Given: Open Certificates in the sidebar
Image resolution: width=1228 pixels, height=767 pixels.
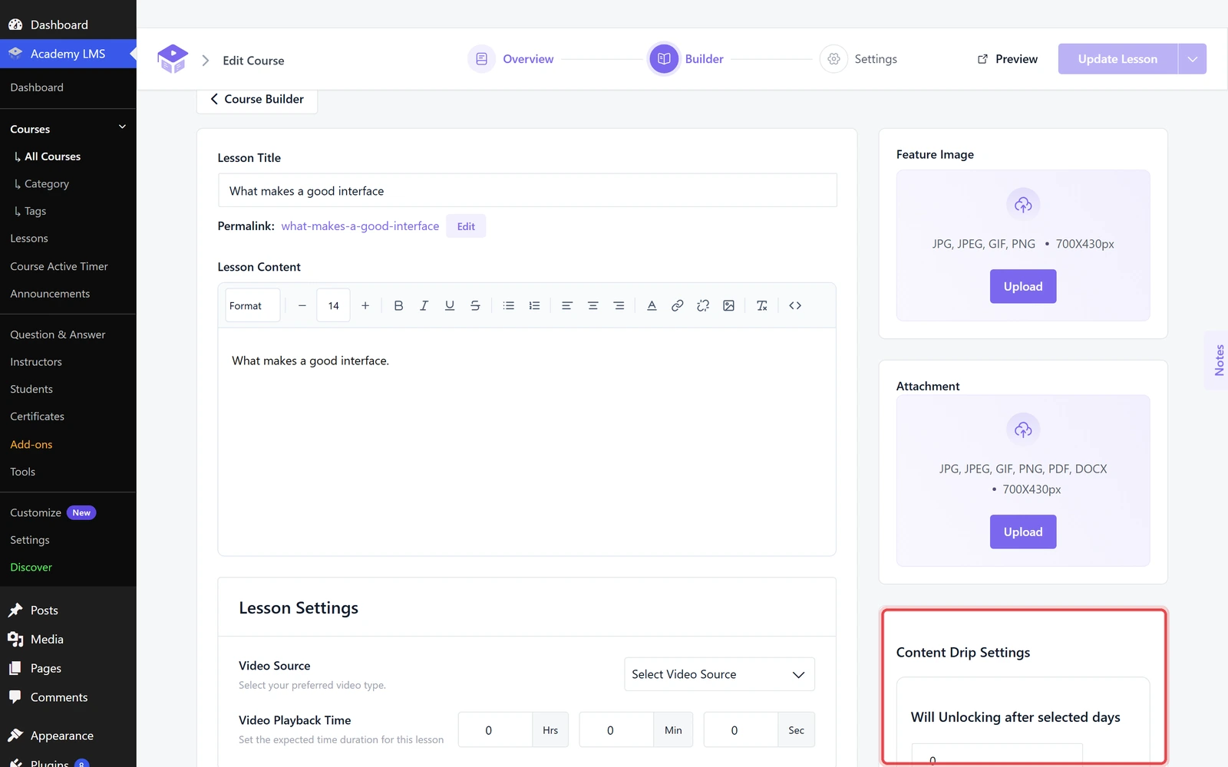Looking at the screenshot, I should (x=37, y=416).
